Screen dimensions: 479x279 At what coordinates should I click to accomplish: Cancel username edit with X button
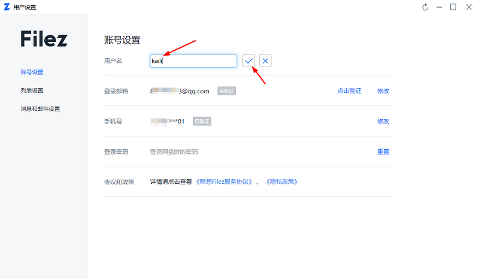click(265, 61)
